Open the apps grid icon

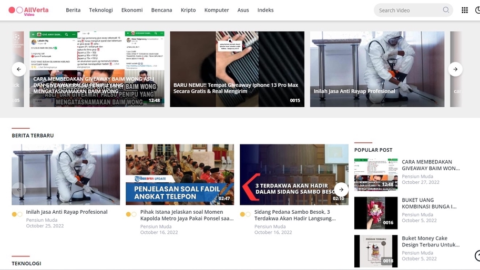(x=464, y=10)
